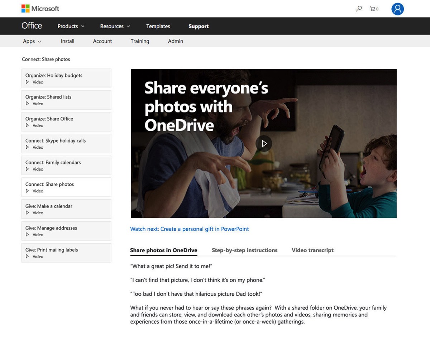Open the Support menu item
The image size is (430, 344).
(199, 26)
